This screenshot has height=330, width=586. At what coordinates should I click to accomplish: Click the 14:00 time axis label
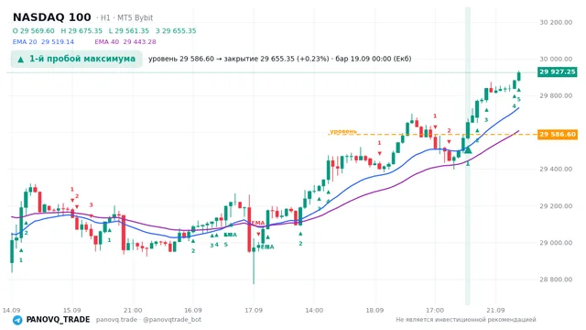click(314, 310)
